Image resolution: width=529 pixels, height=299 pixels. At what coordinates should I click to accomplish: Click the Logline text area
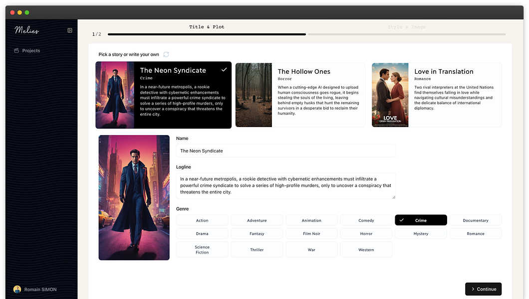[286, 186]
